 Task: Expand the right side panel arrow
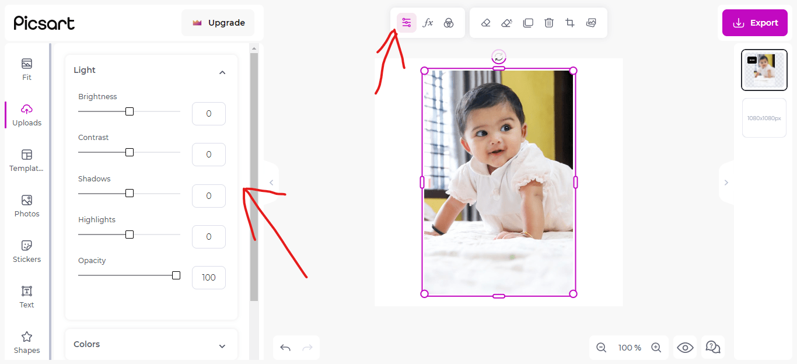click(726, 183)
